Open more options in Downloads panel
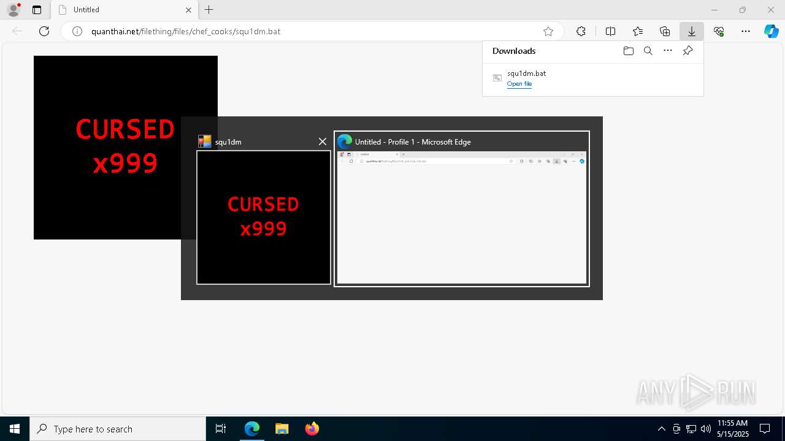This screenshot has height=441, width=785. coord(668,51)
